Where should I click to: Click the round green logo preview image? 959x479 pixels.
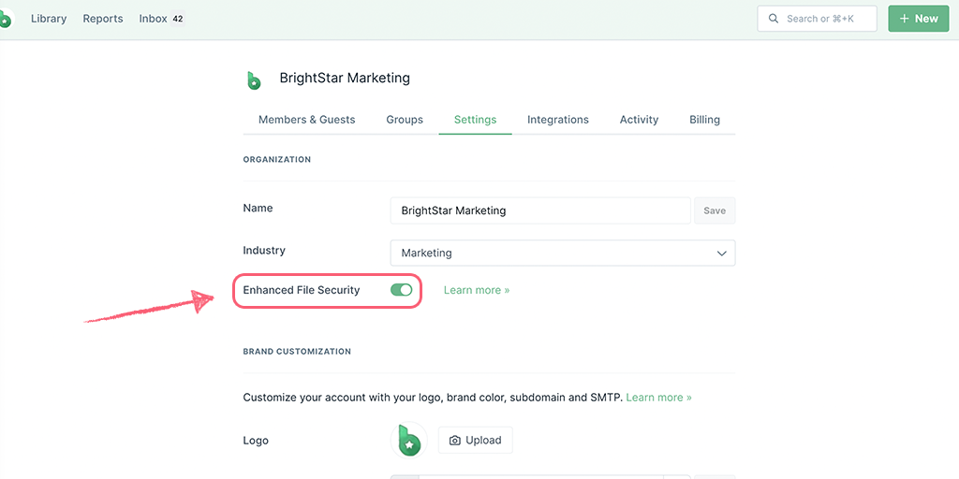point(409,441)
